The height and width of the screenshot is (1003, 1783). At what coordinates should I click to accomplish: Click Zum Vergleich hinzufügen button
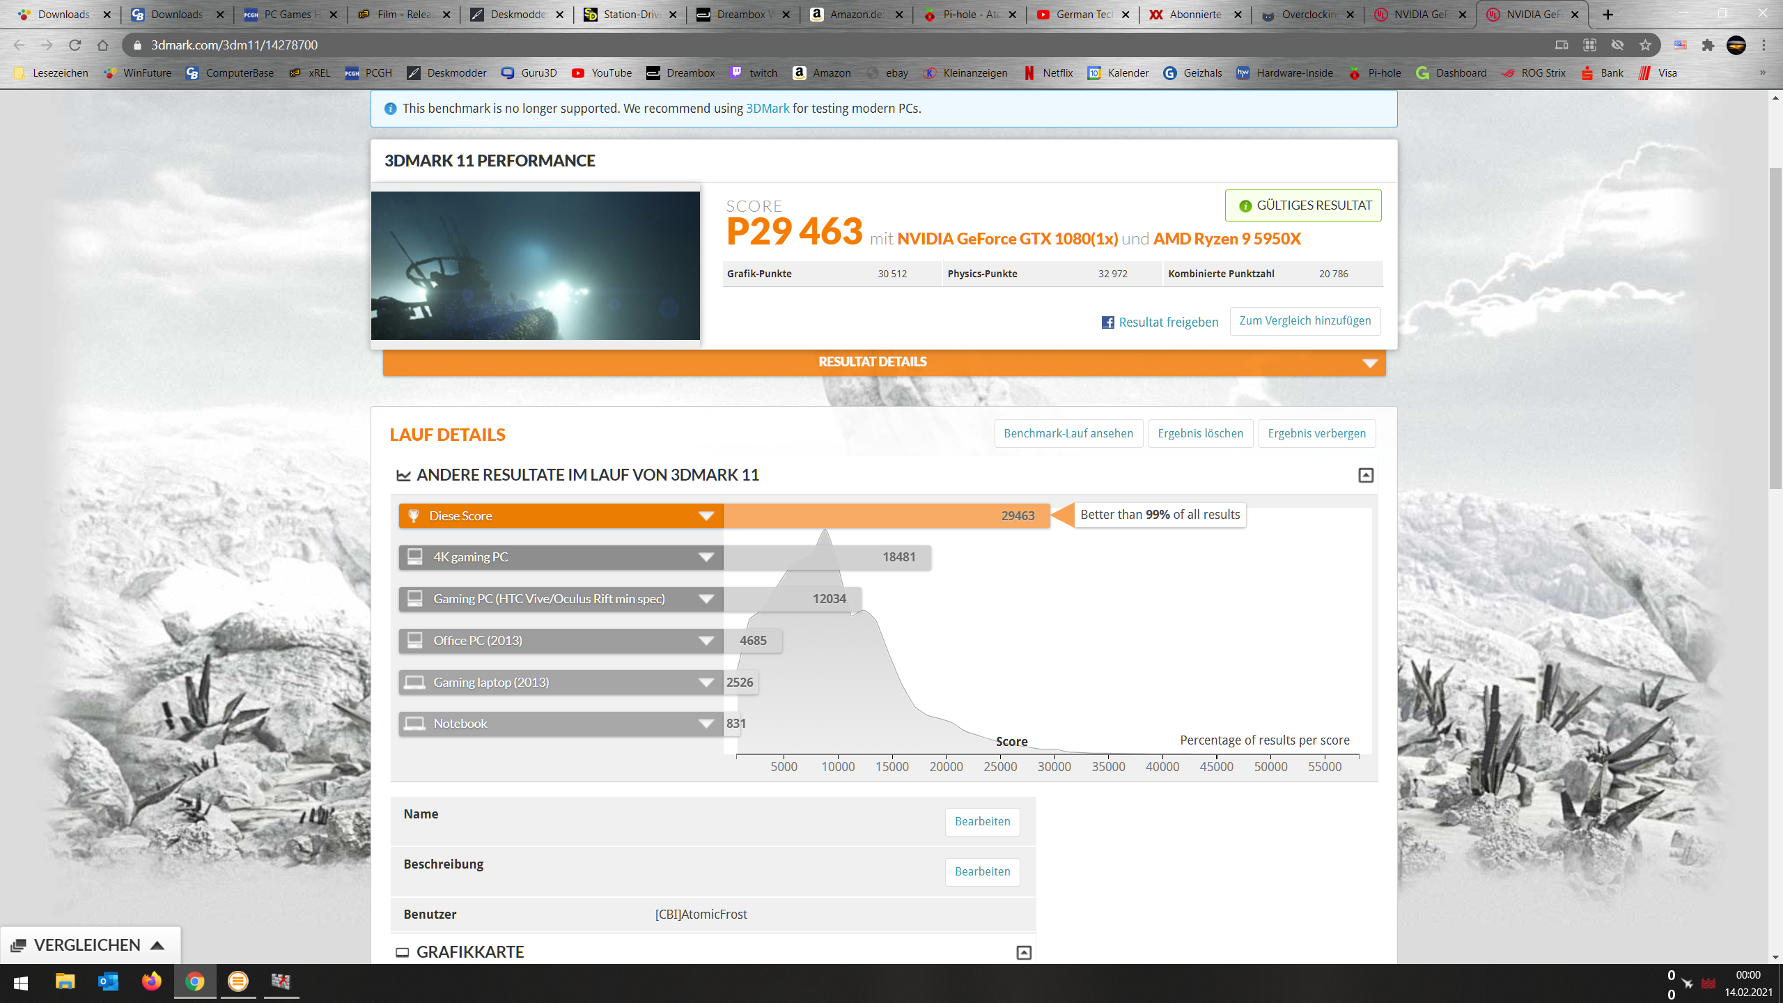tap(1305, 321)
